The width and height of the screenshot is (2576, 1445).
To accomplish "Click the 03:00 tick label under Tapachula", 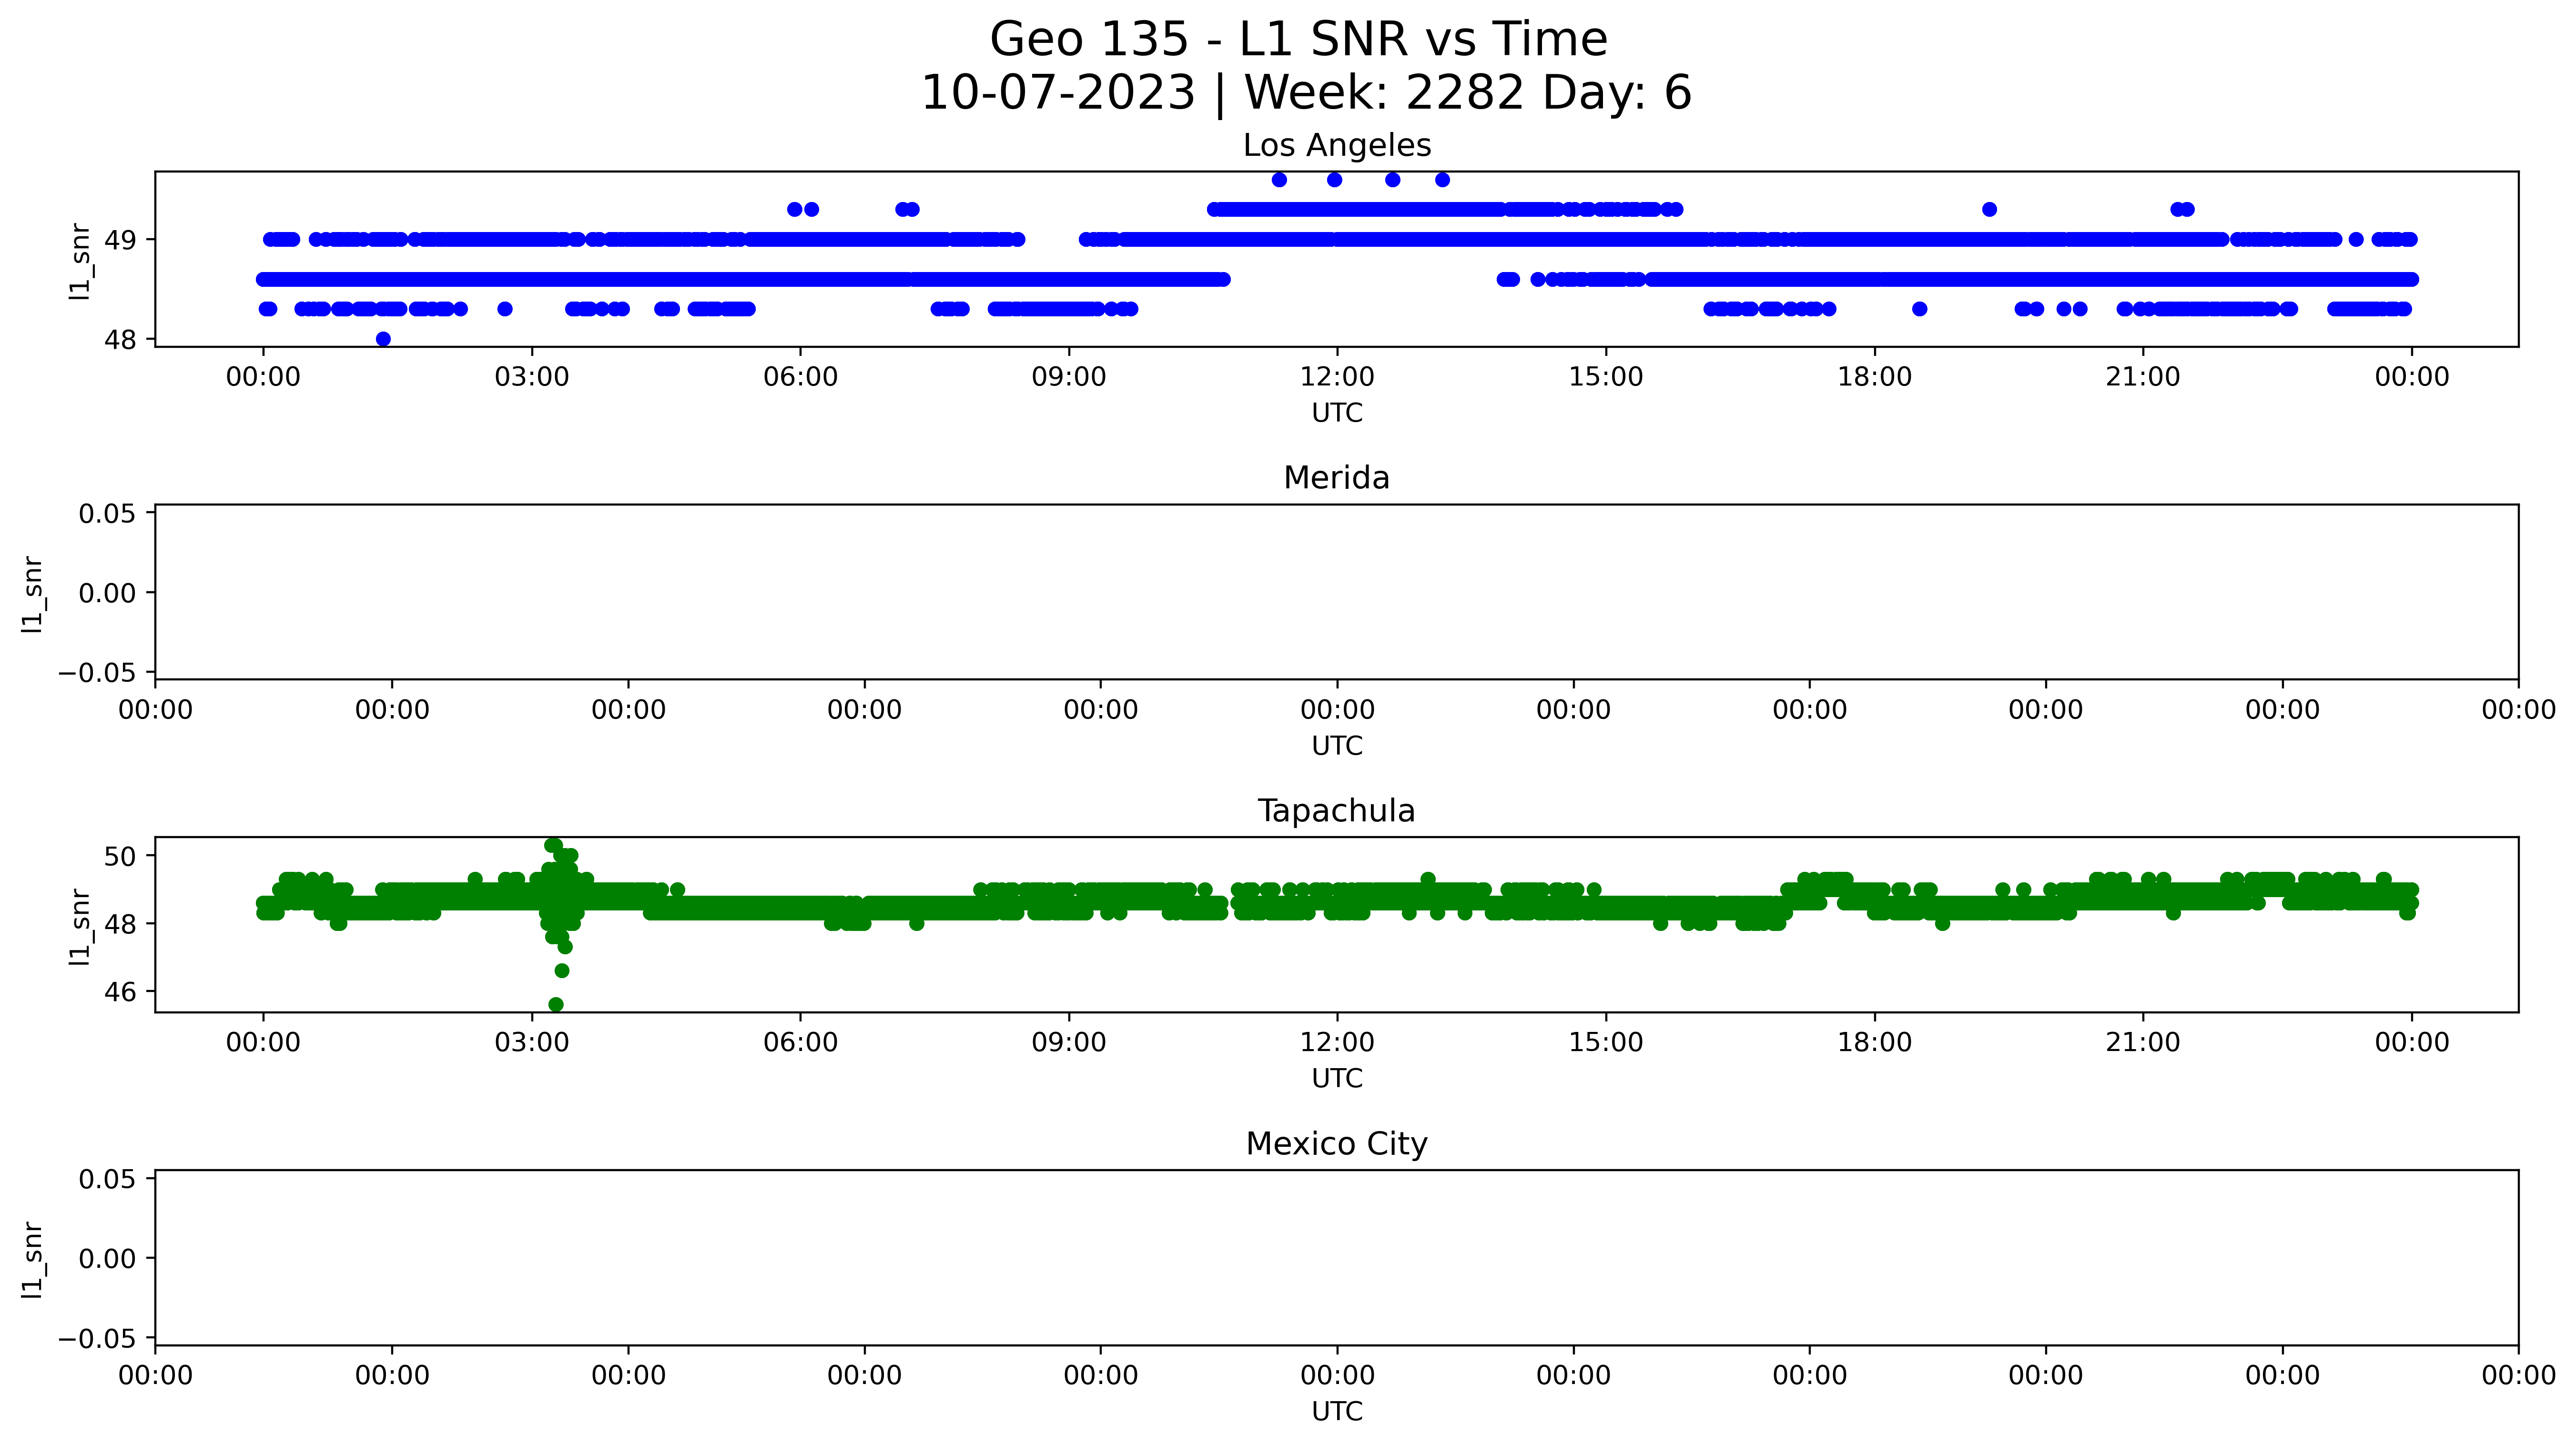I will pyautogui.click(x=531, y=1043).
